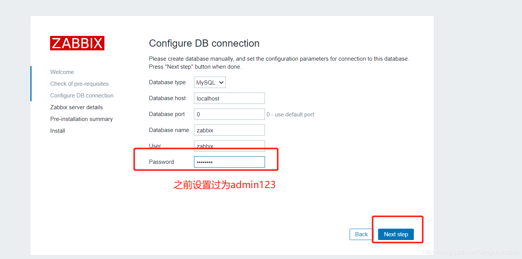Viewport: 522px width, 259px height.
Task: Click the Database host label
Action: 167,98
